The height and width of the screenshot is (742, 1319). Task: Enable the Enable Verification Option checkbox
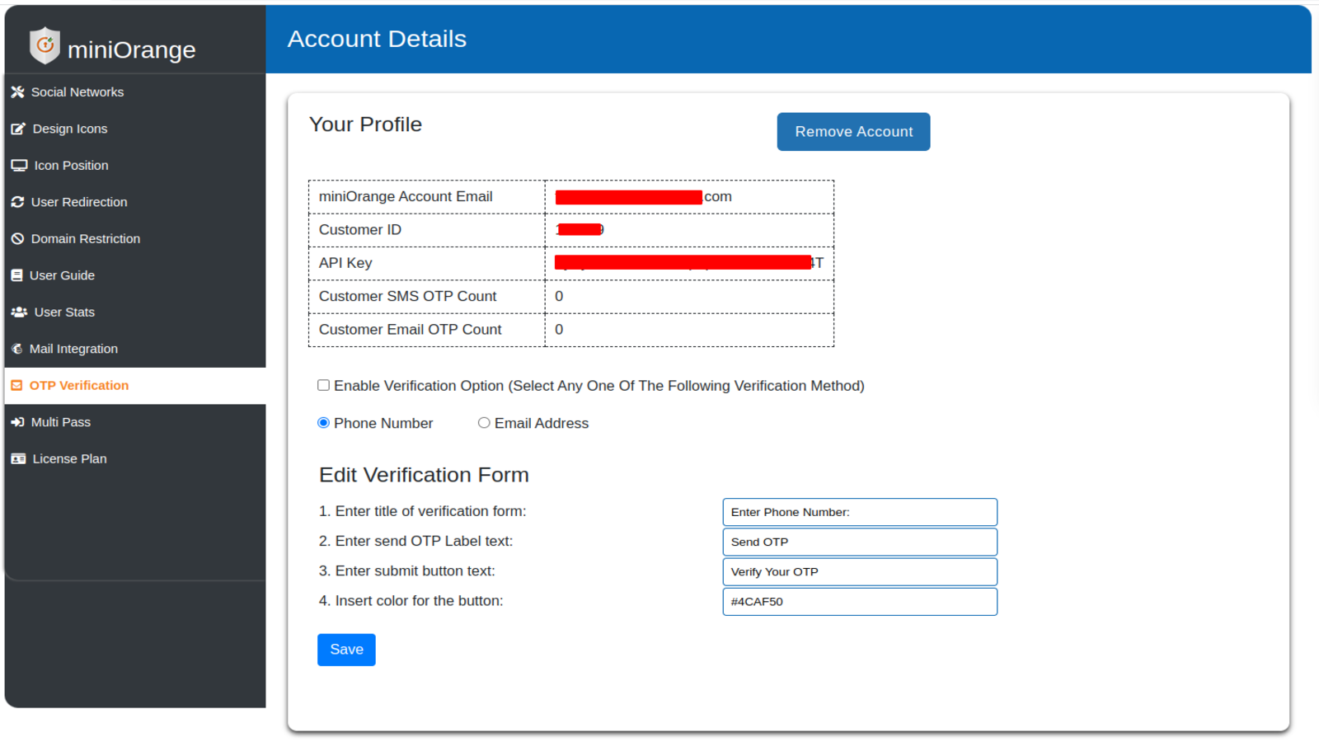[x=323, y=385]
